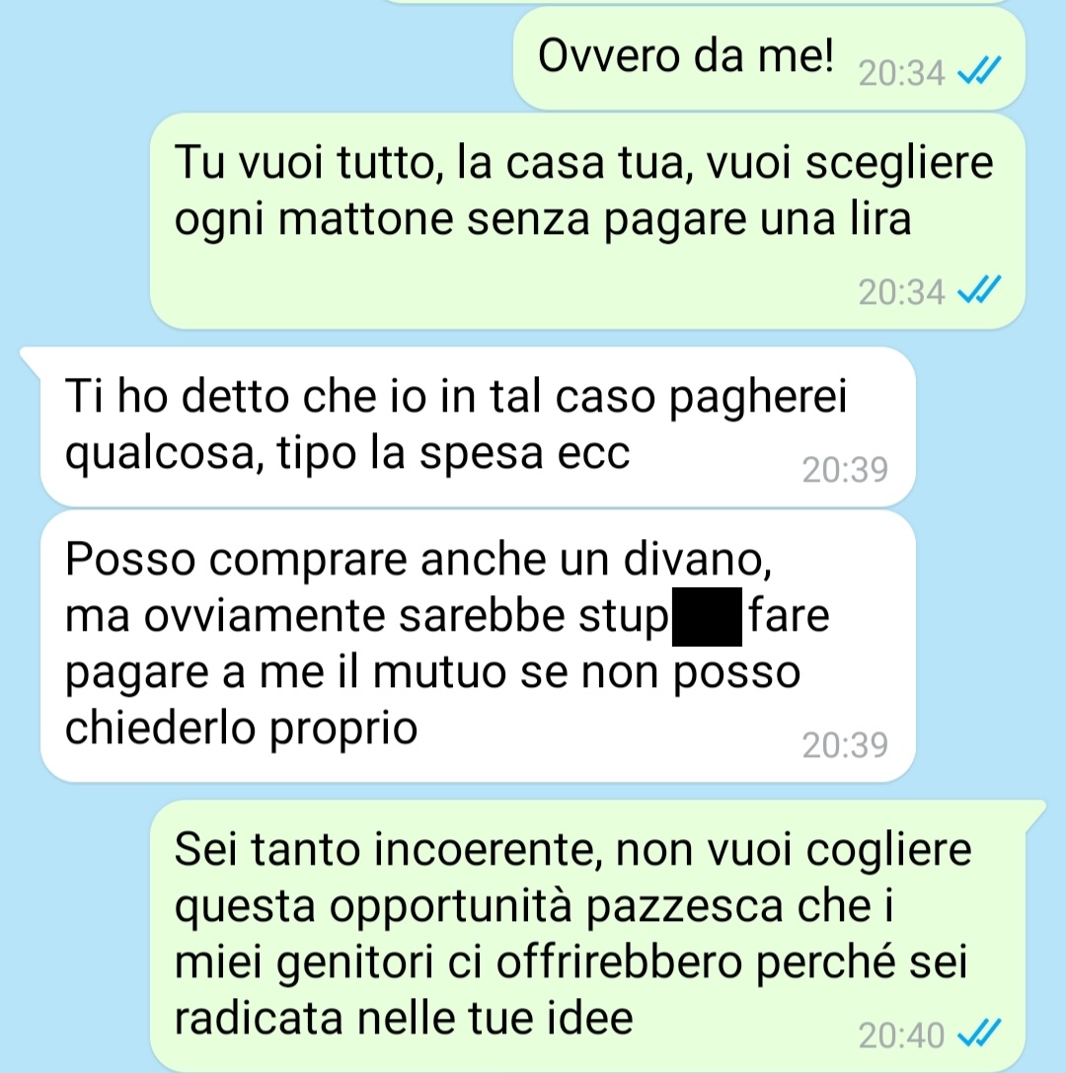Image resolution: width=1066 pixels, height=1073 pixels.
Task: Tap the read ticks on the 'ogni mattone' message
Action: point(979,289)
